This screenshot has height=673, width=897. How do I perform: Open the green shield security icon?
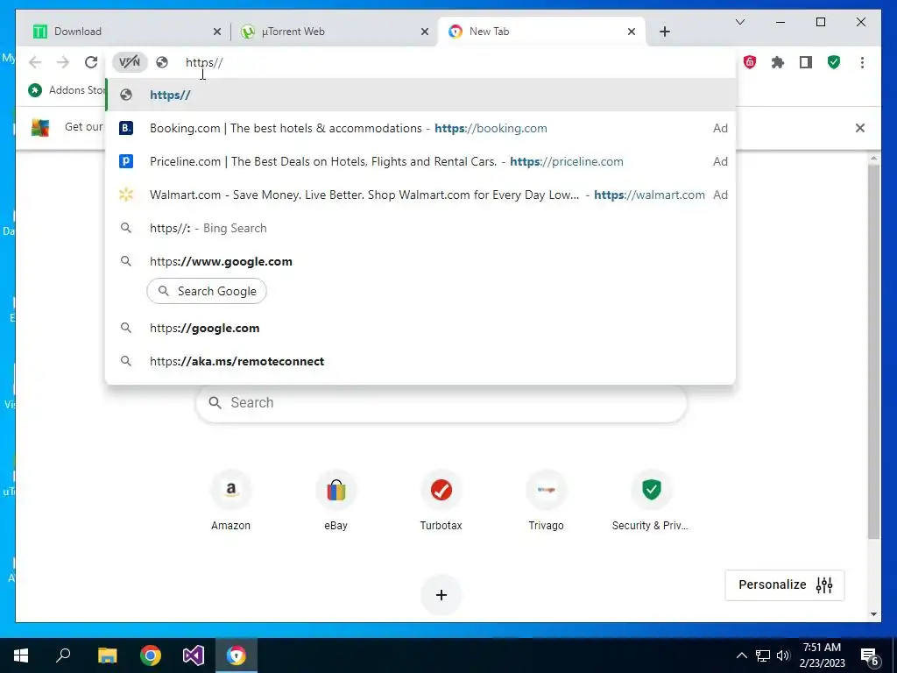[x=834, y=62]
